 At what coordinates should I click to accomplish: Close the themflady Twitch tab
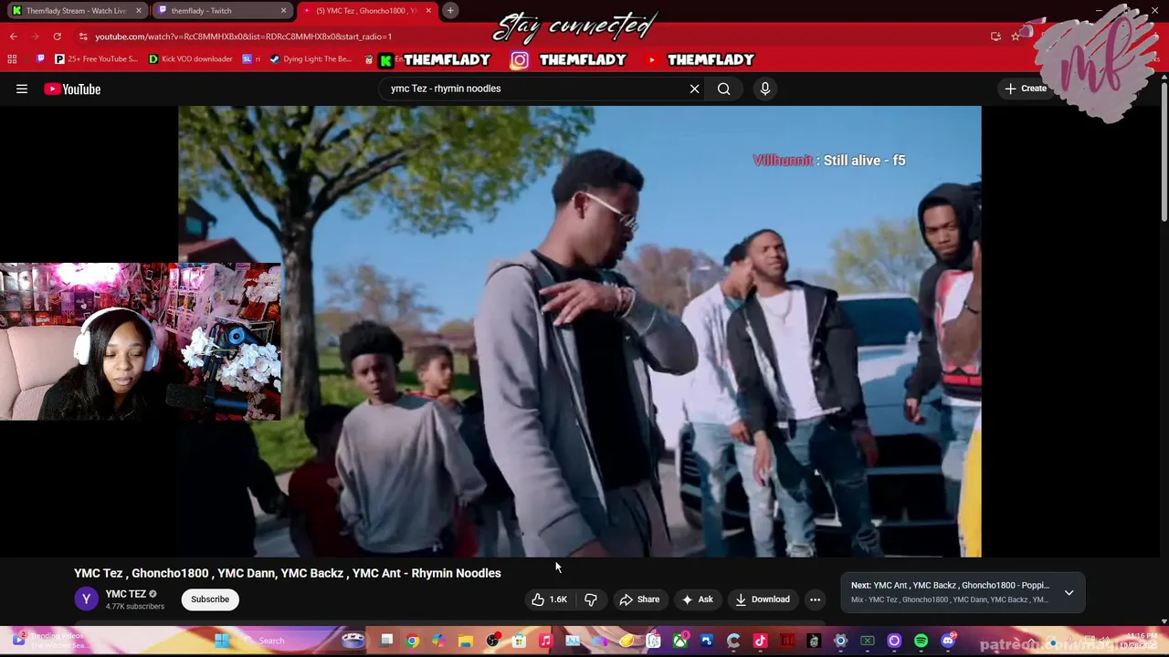point(283,11)
